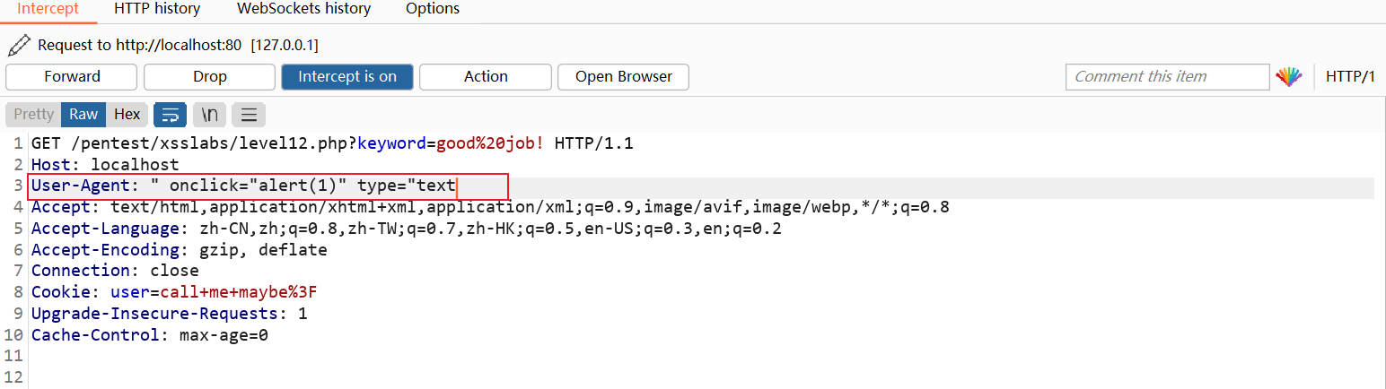Viewport: 1386px width, 389px height.
Task: Click the HTTP/1 protocol label
Action: click(1350, 77)
